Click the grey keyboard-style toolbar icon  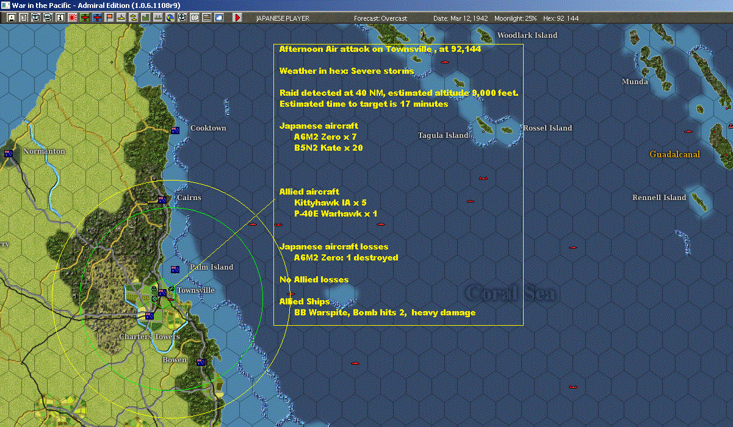(x=207, y=18)
